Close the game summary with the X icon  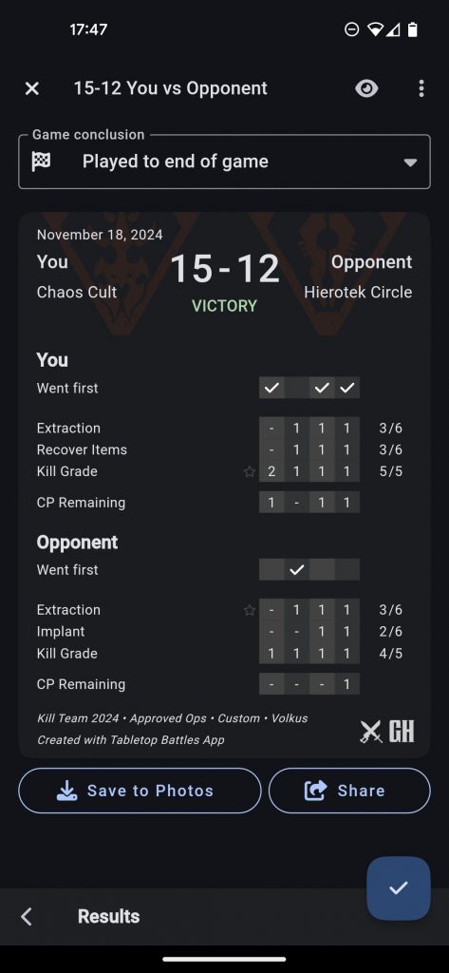point(31,88)
